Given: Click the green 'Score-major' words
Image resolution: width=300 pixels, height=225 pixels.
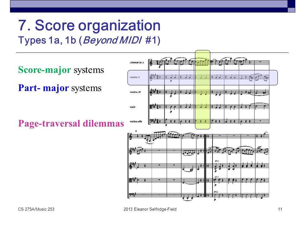Looking at the screenshot, I should point(45,70).
